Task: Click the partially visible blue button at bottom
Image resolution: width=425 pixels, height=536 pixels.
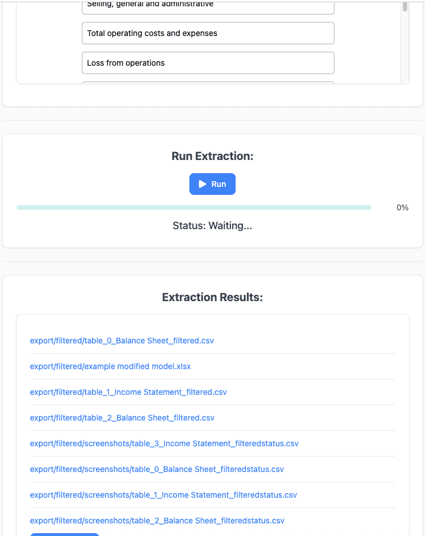Action: pos(64,534)
